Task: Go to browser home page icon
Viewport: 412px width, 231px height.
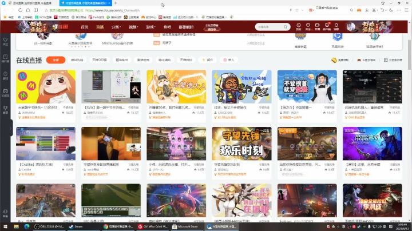Action: point(28,10)
